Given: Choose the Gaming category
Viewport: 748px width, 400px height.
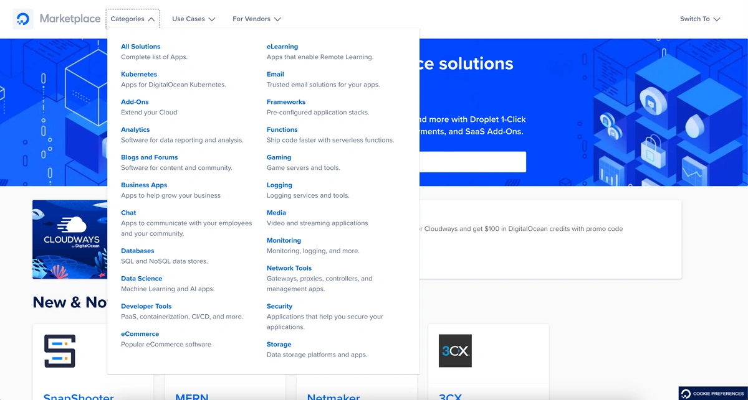Looking at the screenshot, I should coord(279,157).
